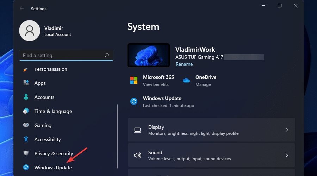317x176 pixels.
Task: Click the Sound speaker icon
Action: 138,155
